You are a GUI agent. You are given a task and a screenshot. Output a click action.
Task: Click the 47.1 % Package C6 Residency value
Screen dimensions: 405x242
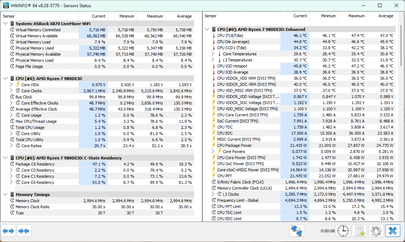tap(99, 164)
